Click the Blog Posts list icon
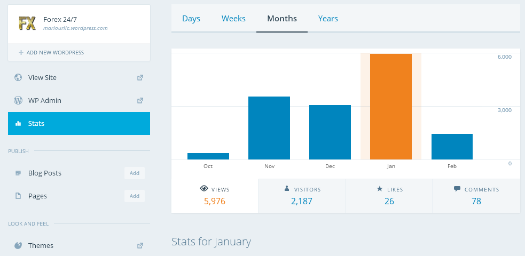 click(18, 173)
